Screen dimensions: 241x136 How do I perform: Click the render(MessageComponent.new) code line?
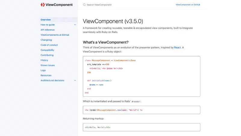coord(114,110)
